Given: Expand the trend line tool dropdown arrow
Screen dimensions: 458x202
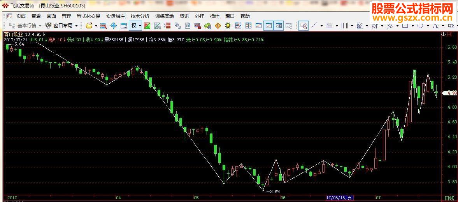Looking at the screenshot, I should (x=321, y=26).
